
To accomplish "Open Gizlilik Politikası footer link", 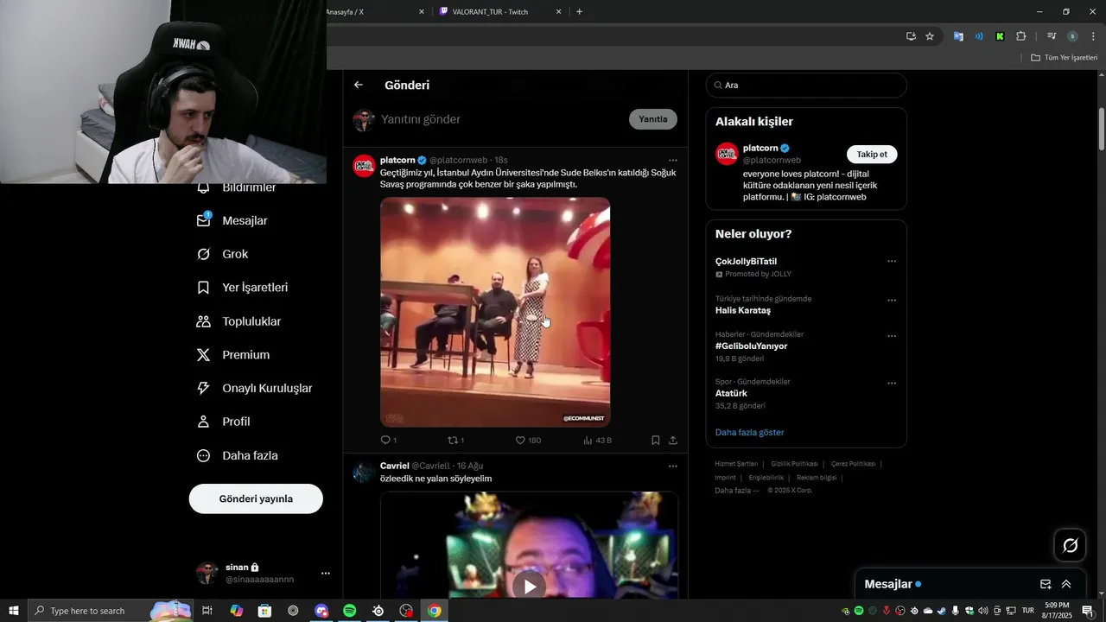I will [x=793, y=464].
